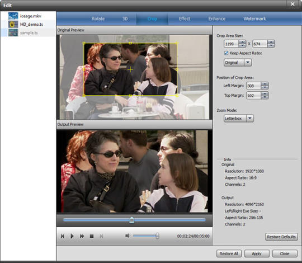Move the playback progress slider thumb
The width and height of the screenshot is (302, 263).
point(132,220)
